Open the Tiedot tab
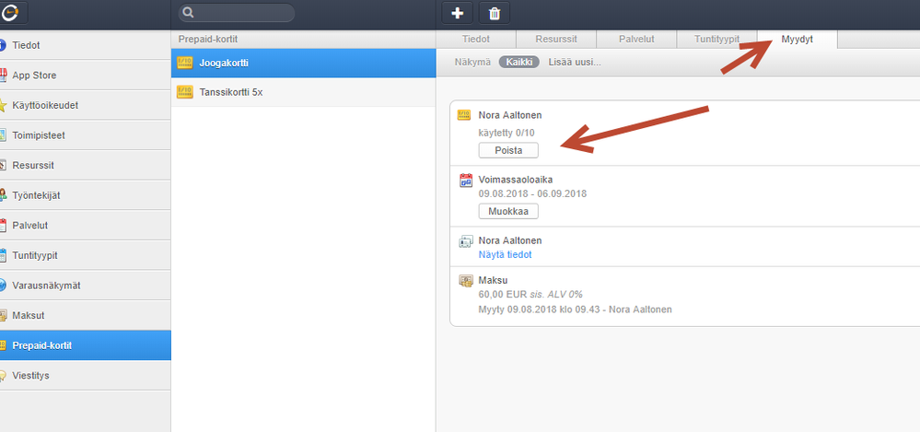 [x=476, y=40]
